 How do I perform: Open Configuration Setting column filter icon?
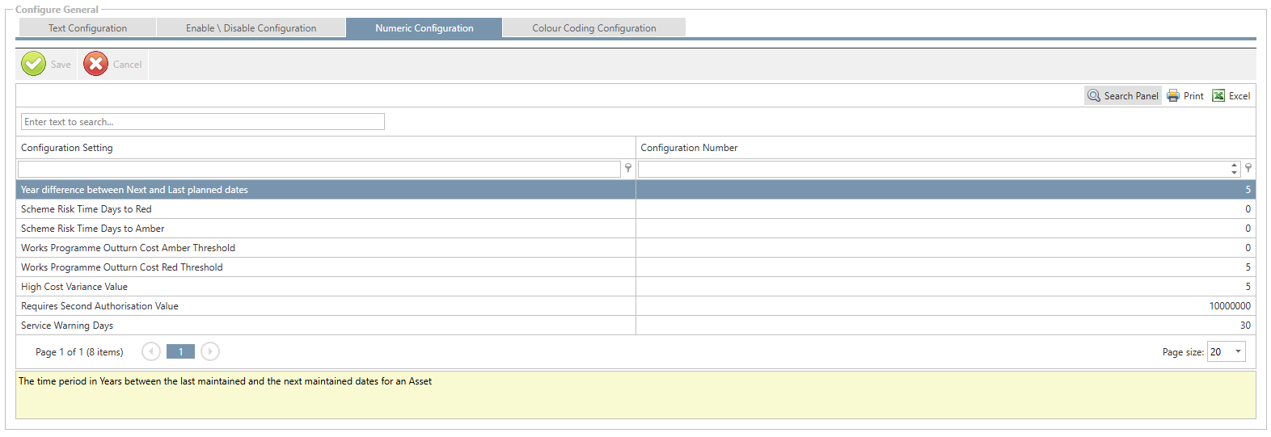point(628,168)
